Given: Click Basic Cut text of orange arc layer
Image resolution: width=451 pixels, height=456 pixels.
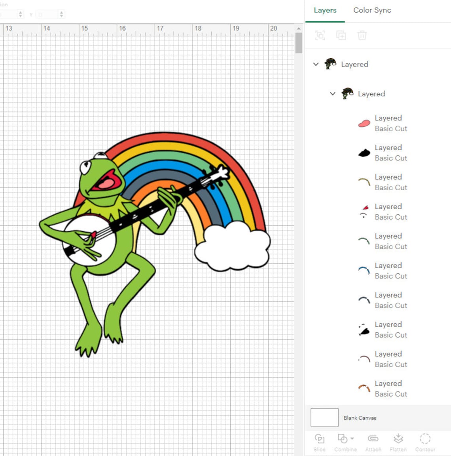Looking at the screenshot, I should point(391,394).
